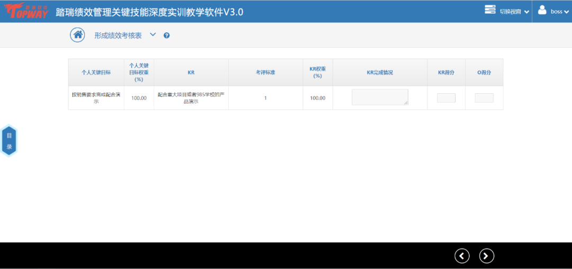This screenshot has height=269, width=572.
Task: Click the KR得分 input box
Action: [x=446, y=98]
